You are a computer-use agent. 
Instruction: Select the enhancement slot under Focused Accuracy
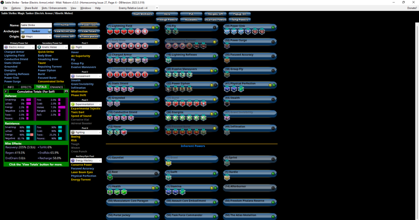pos(227,60)
